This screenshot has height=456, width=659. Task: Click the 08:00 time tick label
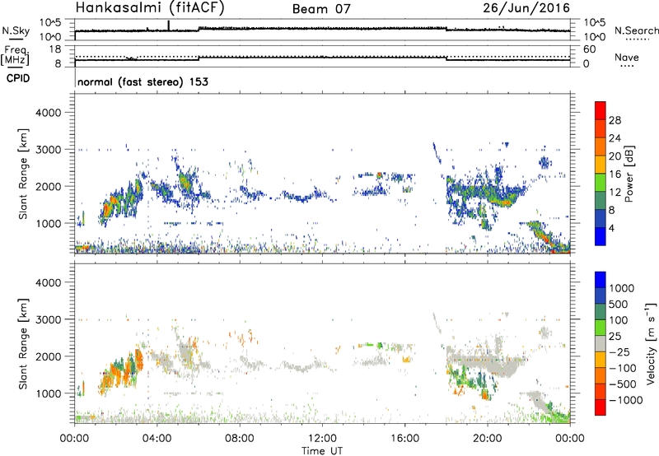240,439
